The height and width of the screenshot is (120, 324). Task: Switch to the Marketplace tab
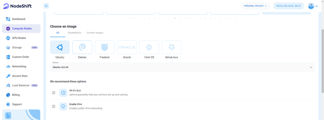74,32
